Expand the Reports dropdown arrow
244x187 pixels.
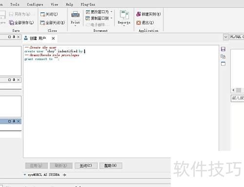(124, 26)
